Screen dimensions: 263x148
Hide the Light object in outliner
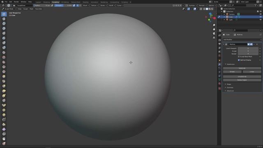pyautogui.click(x=261, y=20)
